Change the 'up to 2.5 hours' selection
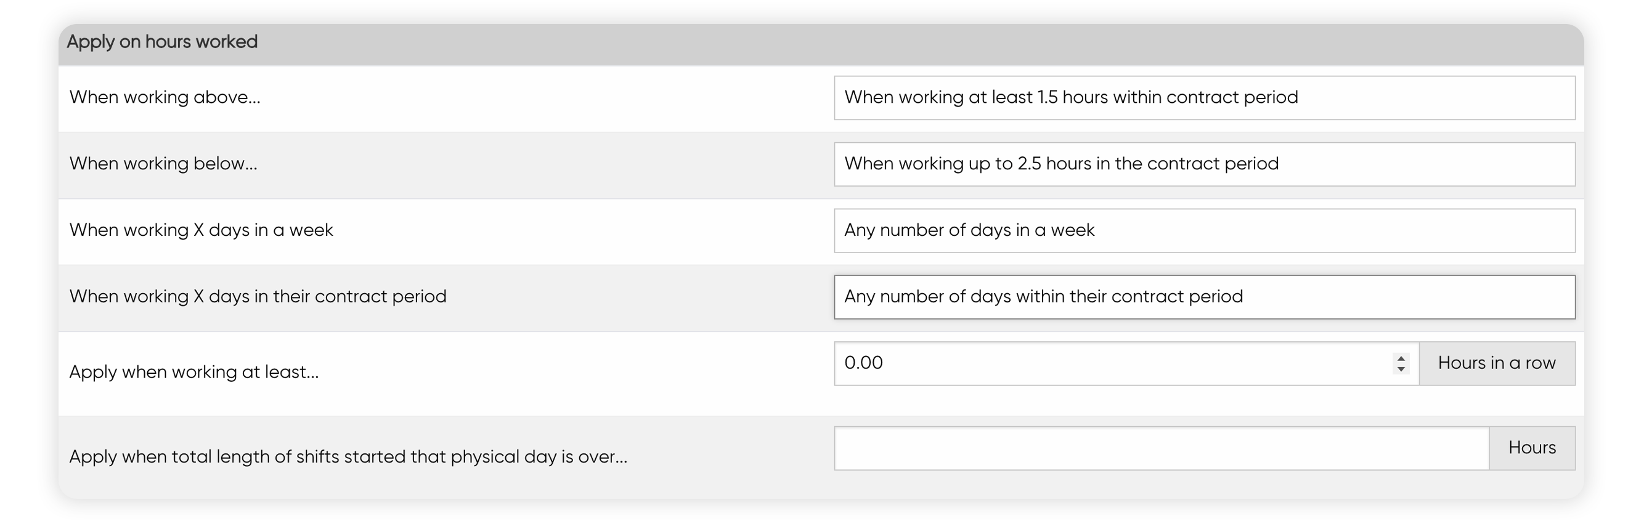The image size is (1644, 521). (1204, 164)
